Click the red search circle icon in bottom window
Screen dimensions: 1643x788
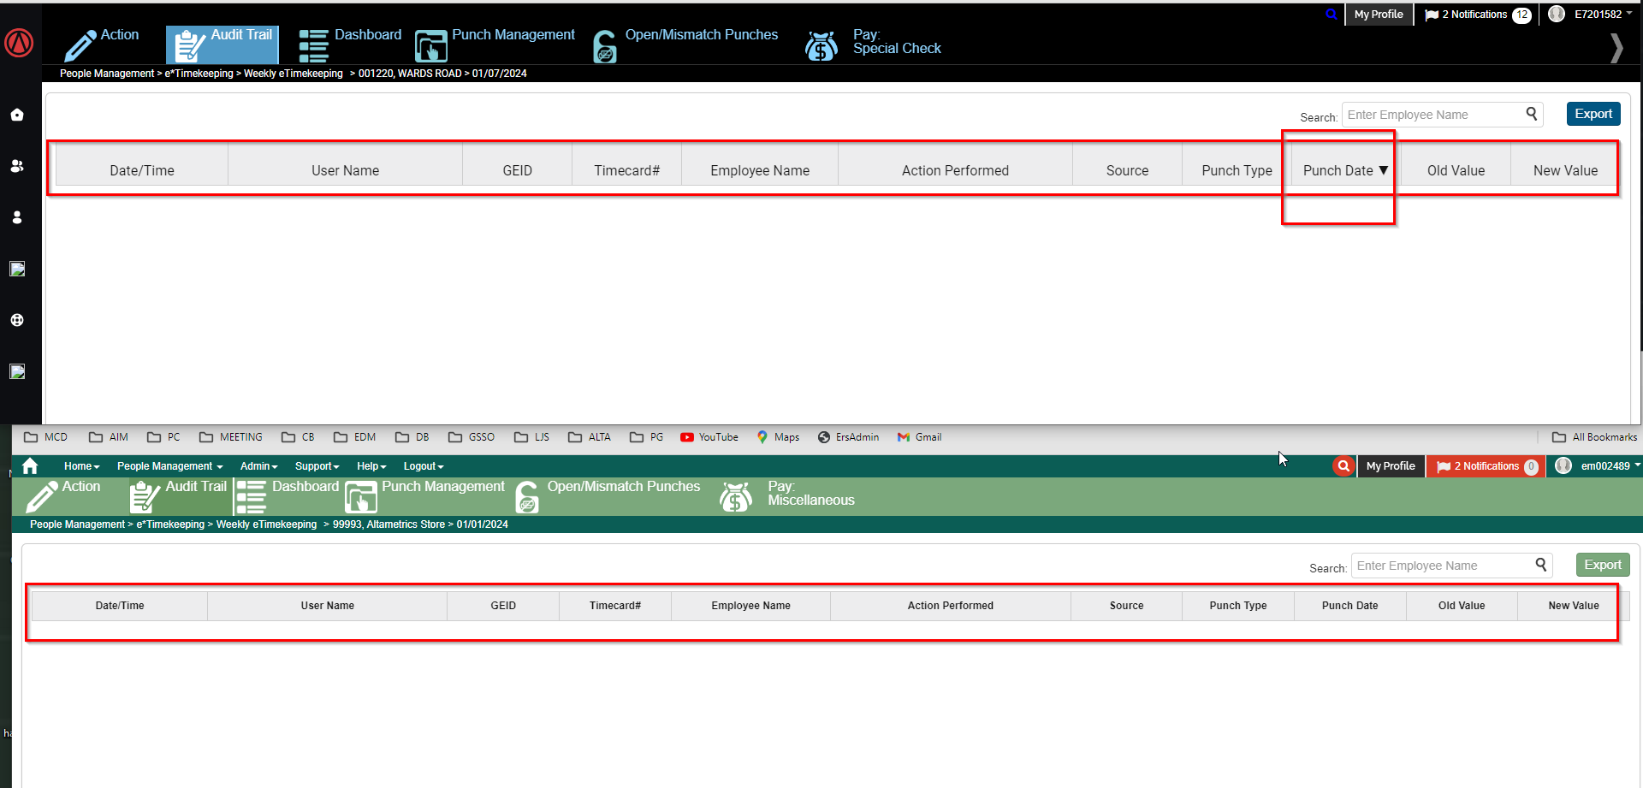point(1343,466)
